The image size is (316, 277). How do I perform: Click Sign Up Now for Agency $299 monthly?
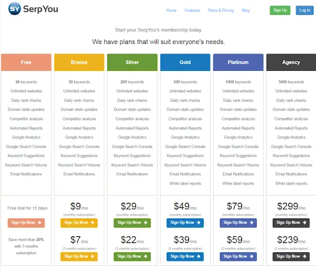291,223
